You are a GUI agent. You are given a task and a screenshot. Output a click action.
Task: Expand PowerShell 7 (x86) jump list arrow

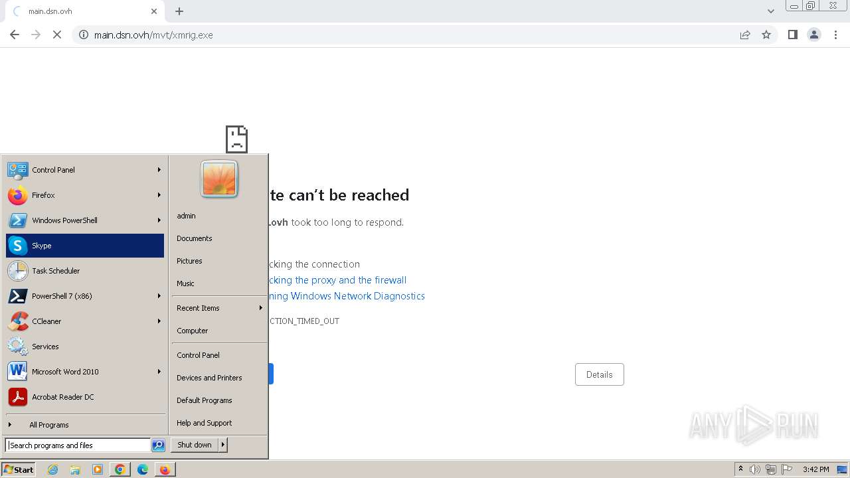point(159,296)
